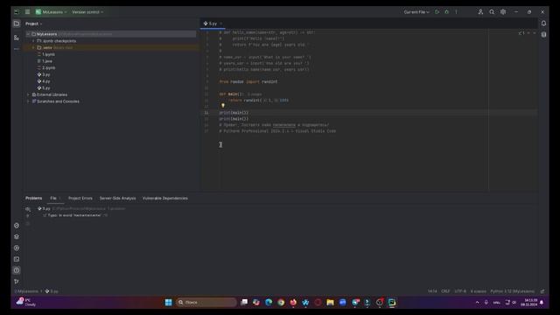Open the Structure tool window icon

click(17, 38)
